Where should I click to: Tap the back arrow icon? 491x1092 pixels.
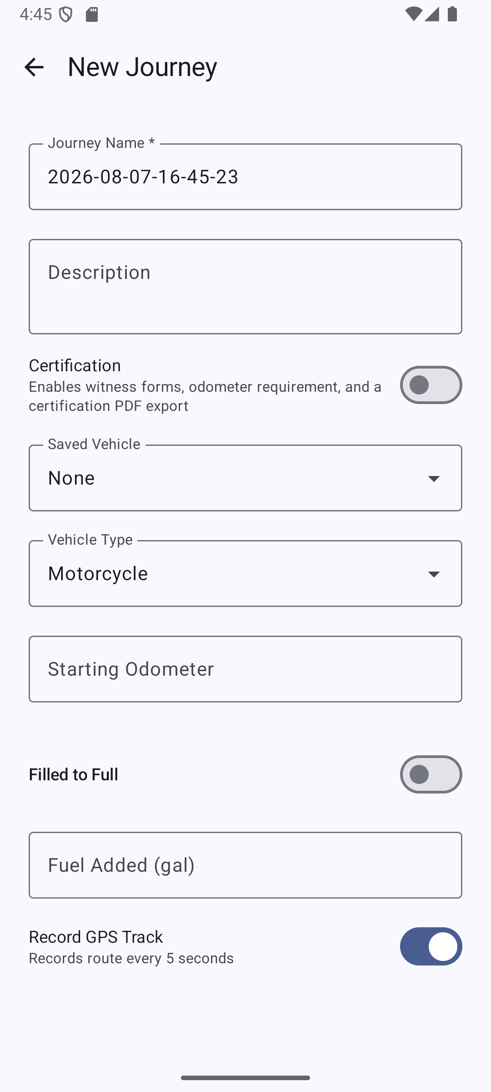pyautogui.click(x=34, y=67)
